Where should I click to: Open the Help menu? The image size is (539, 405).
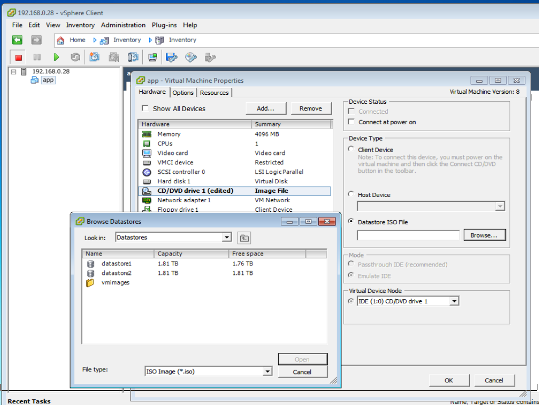[x=190, y=25]
